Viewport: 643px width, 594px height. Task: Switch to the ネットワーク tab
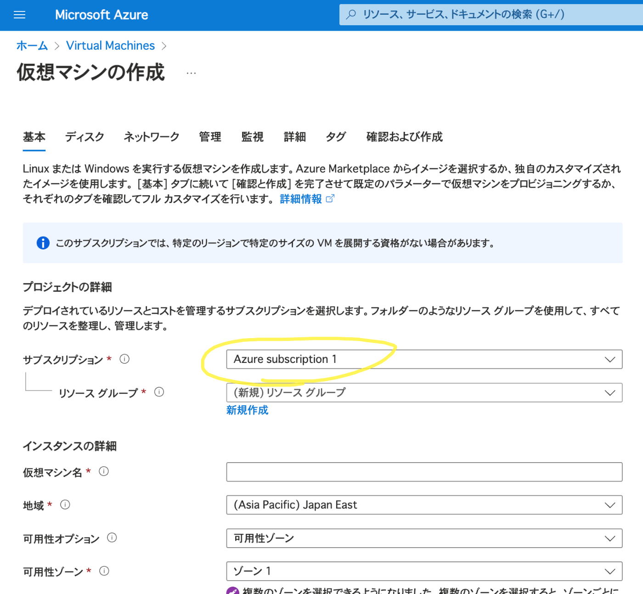152,137
